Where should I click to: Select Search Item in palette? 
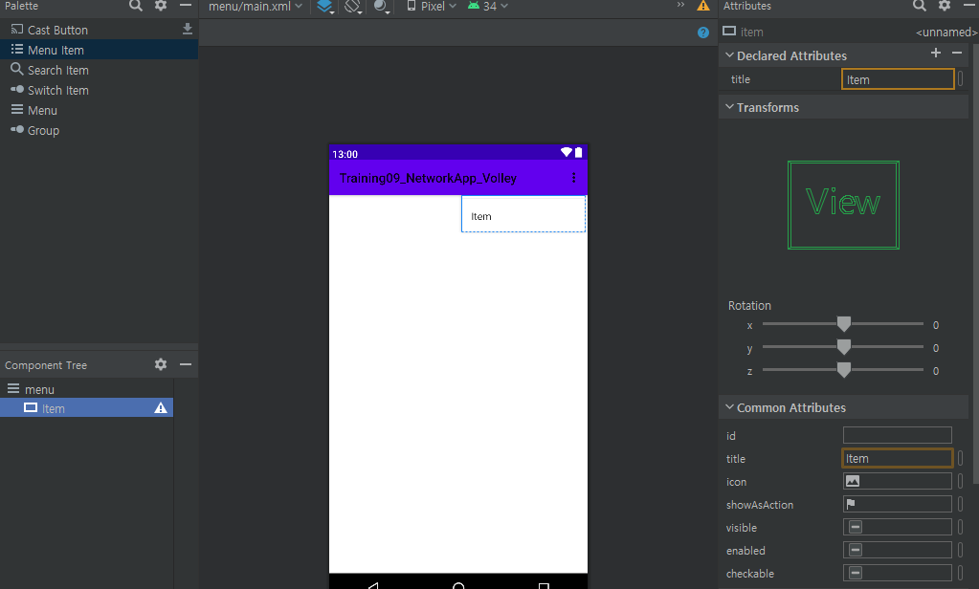[x=57, y=70]
